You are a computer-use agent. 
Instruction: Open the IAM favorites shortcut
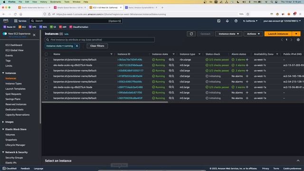[63, 27]
